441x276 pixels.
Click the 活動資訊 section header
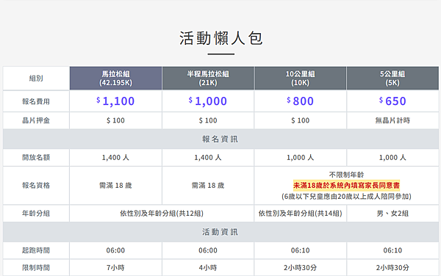pos(220,232)
